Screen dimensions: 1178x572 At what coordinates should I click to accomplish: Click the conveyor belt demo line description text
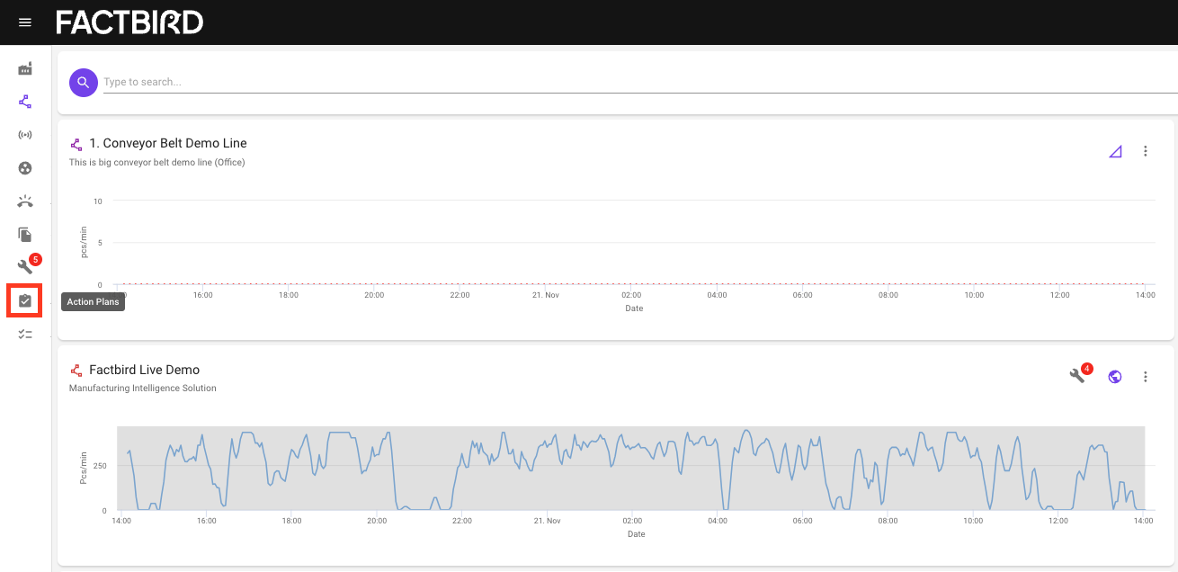click(x=157, y=163)
